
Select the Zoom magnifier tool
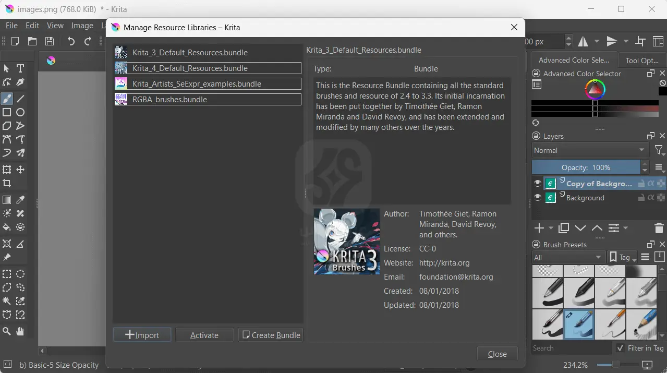pyautogui.click(x=7, y=331)
